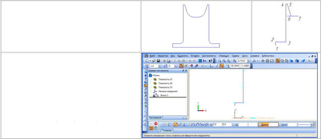The image size is (321, 139).
Task: Click the show all fit-view icon
Action: click(267, 61)
